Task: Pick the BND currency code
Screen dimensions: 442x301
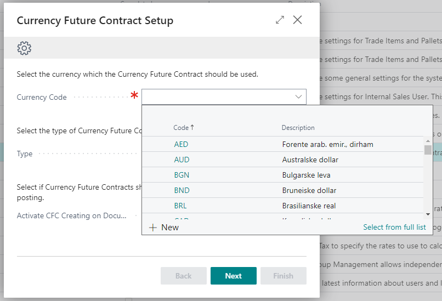Action: (181, 191)
